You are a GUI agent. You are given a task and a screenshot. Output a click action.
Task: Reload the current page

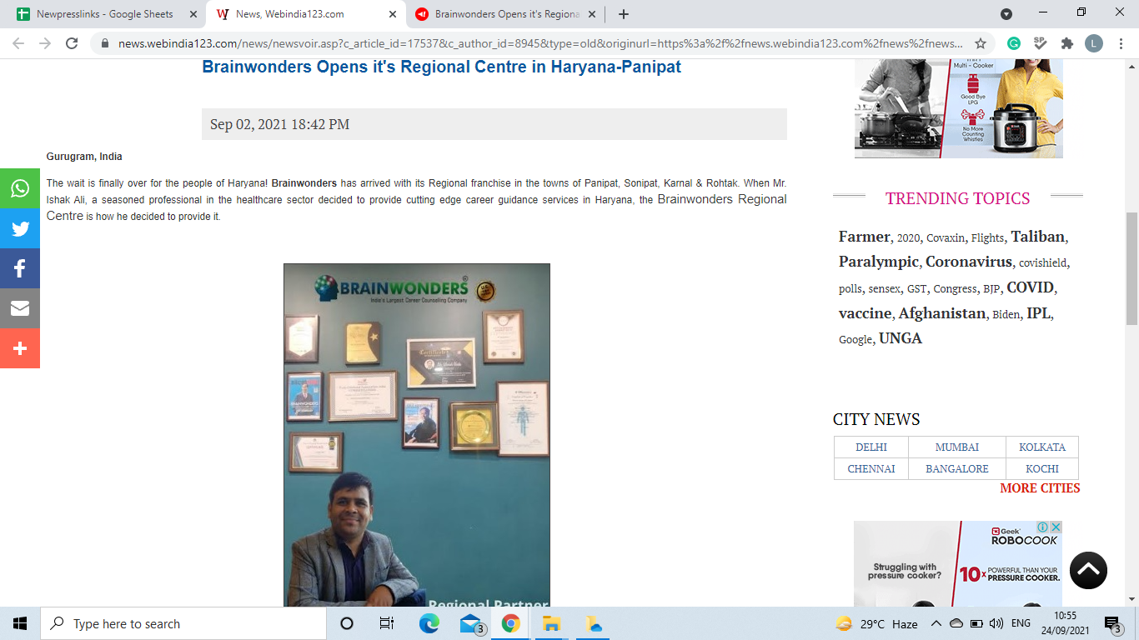pyautogui.click(x=72, y=43)
